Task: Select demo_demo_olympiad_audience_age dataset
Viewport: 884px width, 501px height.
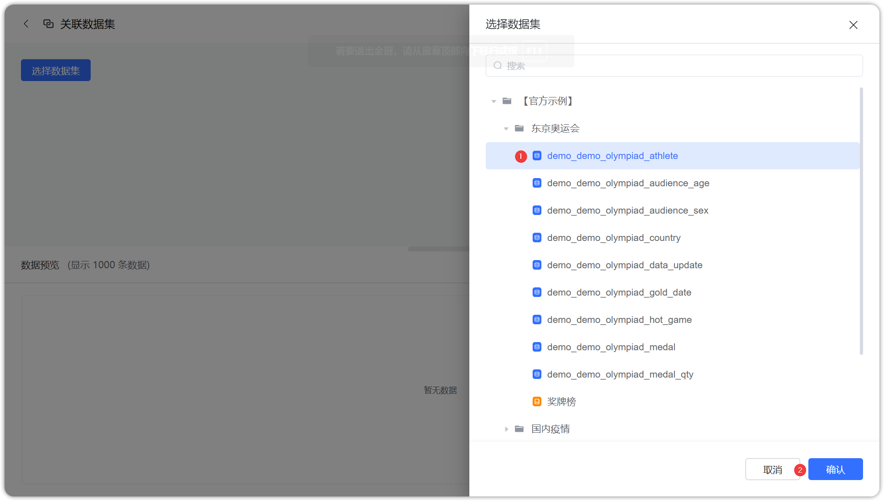Action: (x=673, y=183)
